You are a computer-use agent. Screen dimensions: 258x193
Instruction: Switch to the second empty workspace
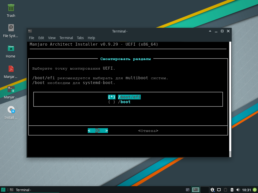click(x=205, y=190)
